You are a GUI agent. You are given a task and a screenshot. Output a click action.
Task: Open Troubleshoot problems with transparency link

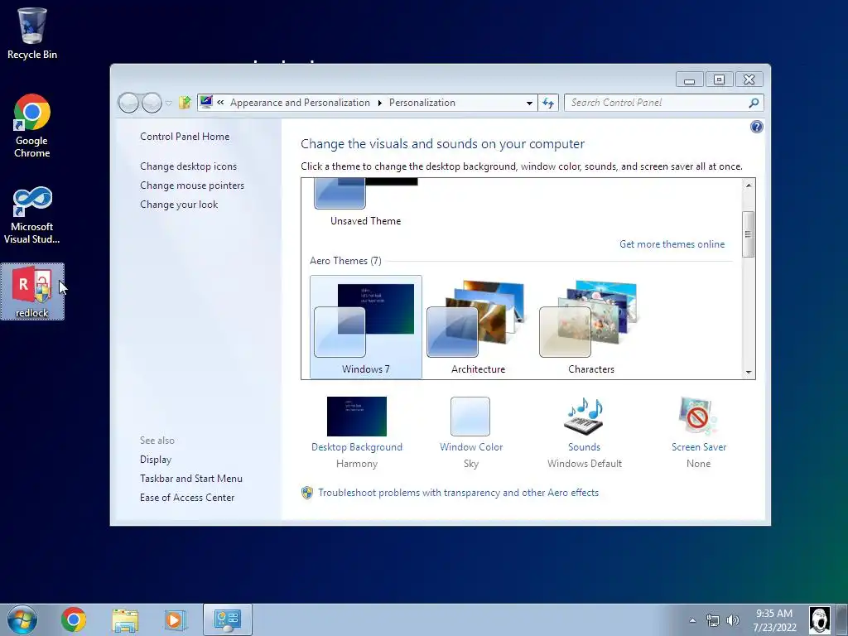tap(458, 493)
